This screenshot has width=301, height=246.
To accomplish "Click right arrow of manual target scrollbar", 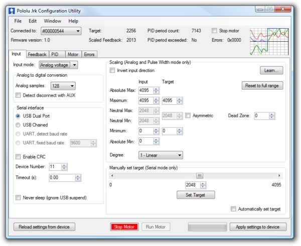I will pos(279,175).
